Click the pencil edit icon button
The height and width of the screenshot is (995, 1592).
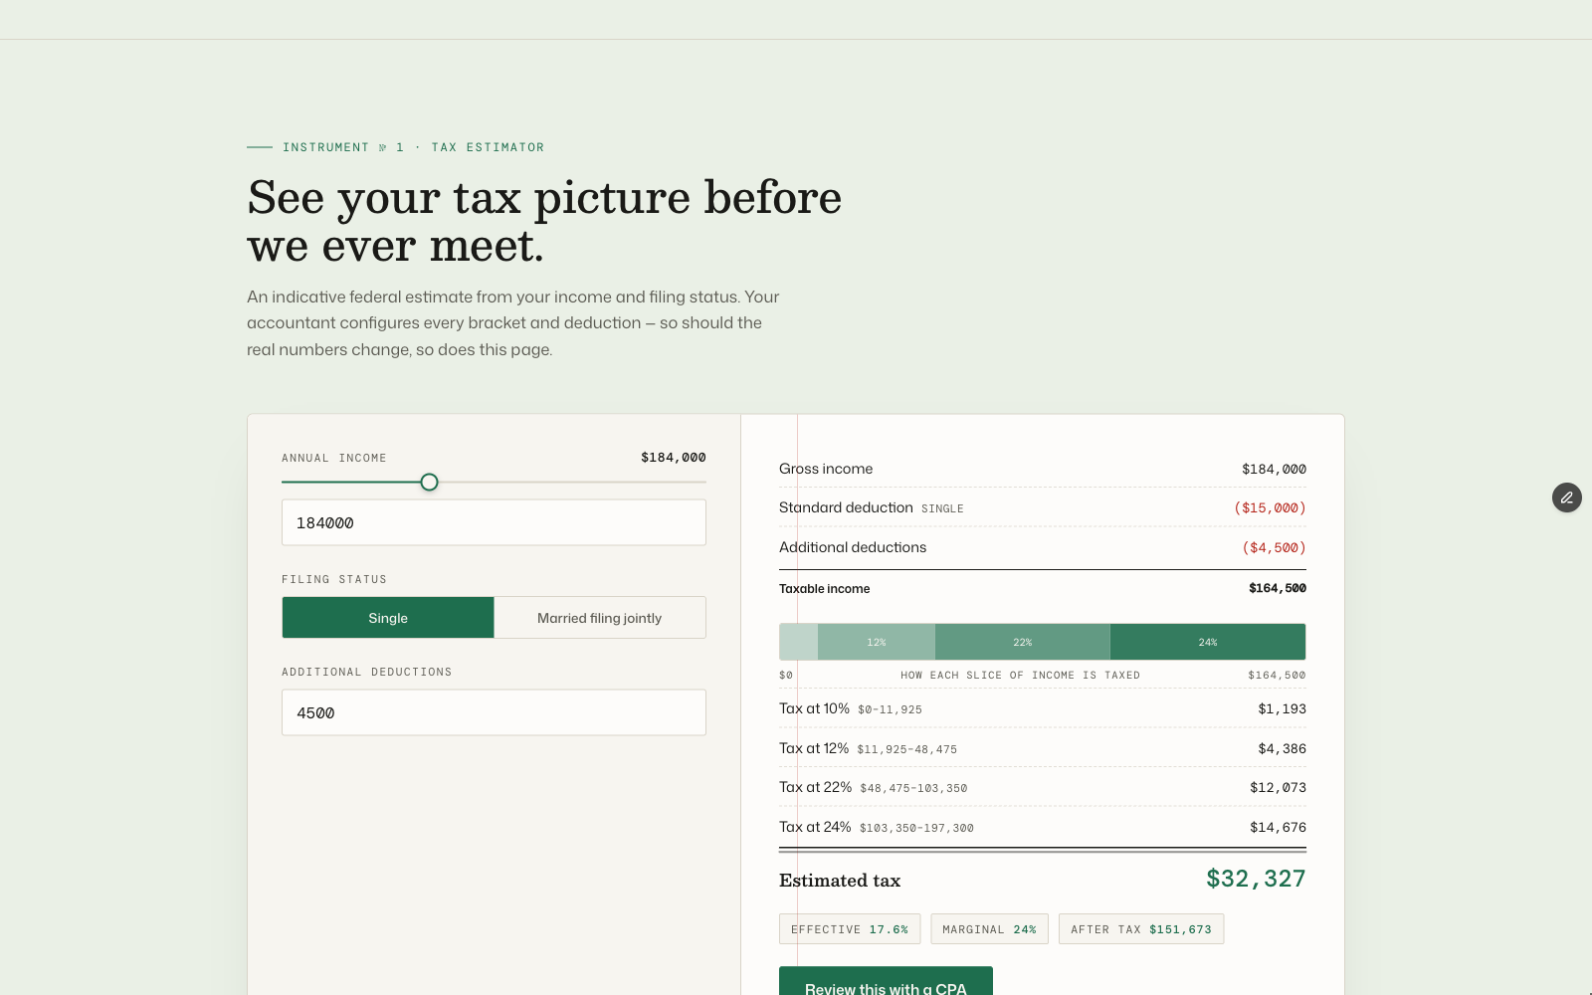(1567, 497)
